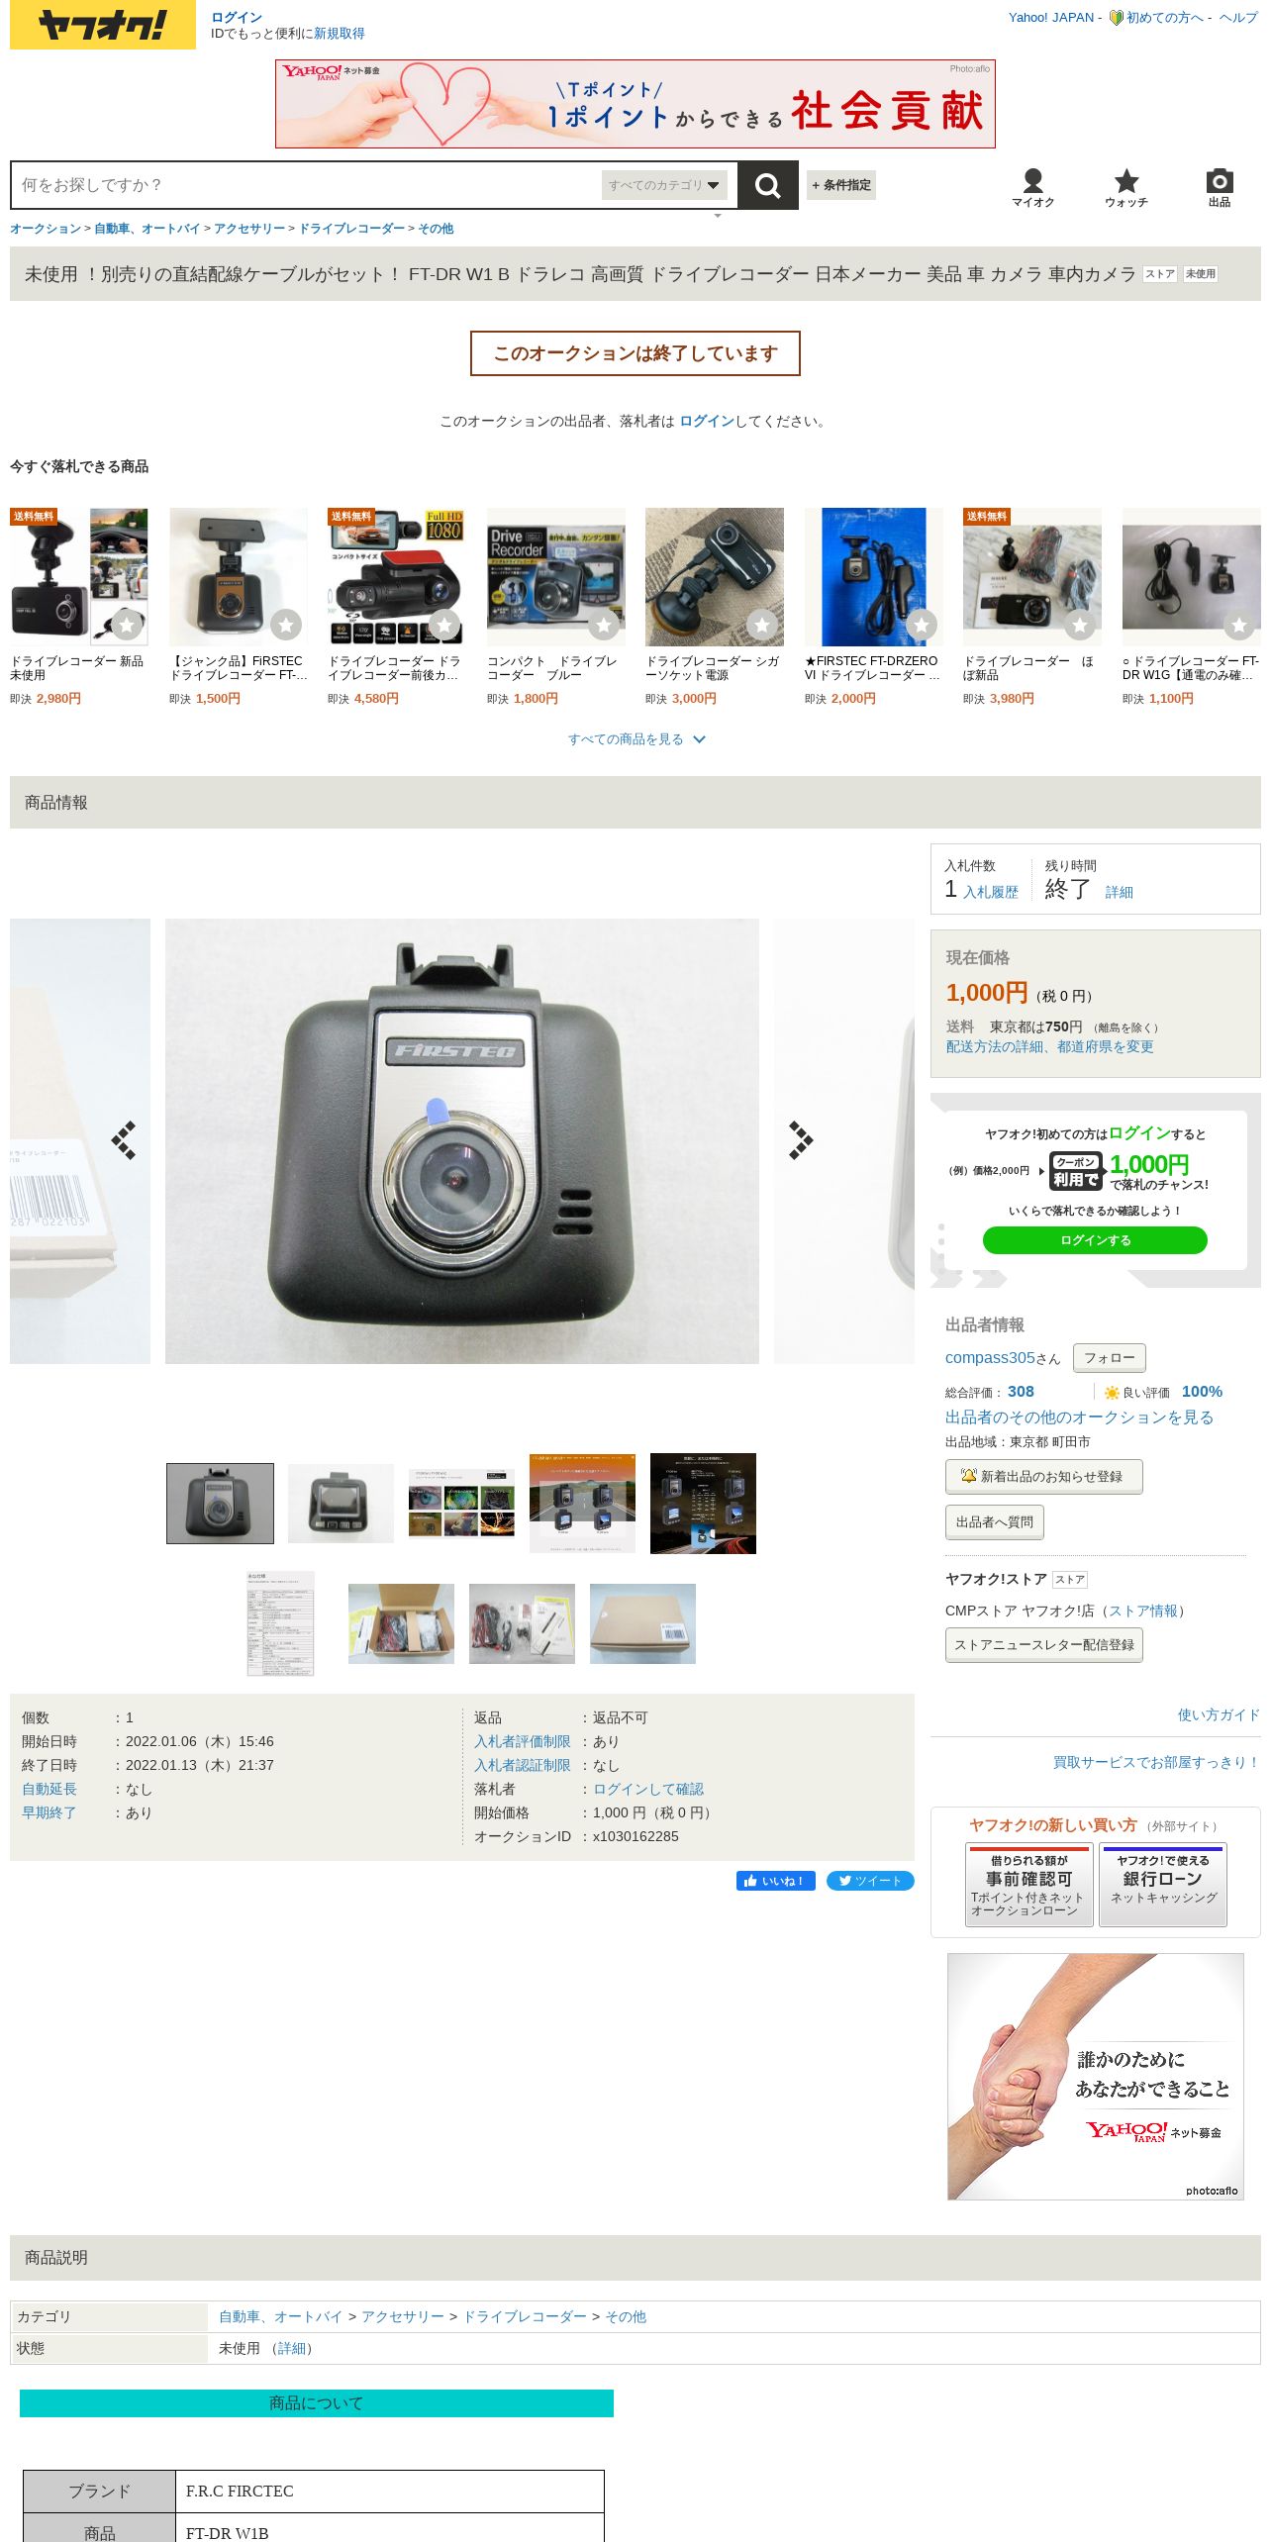Toggle watch star on FIRSTEC FT-DRZERO item
The height and width of the screenshot is (2542, 1271).
point(922,625)
